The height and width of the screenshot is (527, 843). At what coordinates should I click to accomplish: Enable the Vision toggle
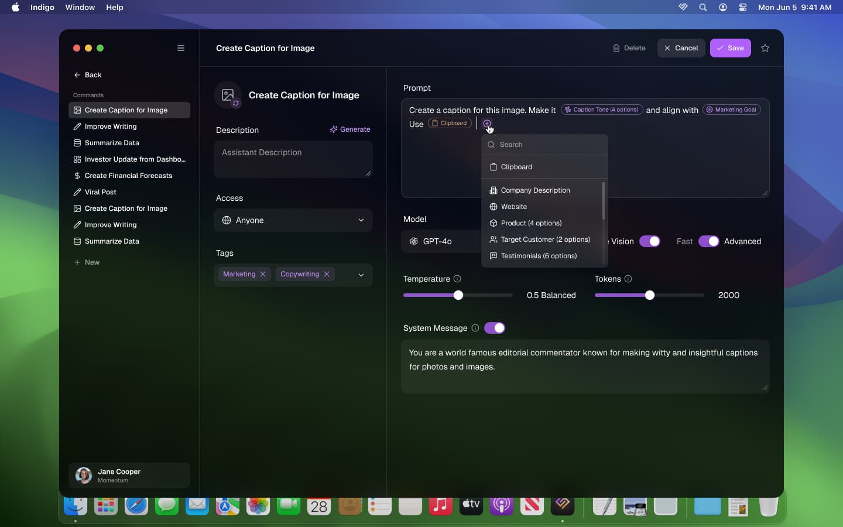651,241
